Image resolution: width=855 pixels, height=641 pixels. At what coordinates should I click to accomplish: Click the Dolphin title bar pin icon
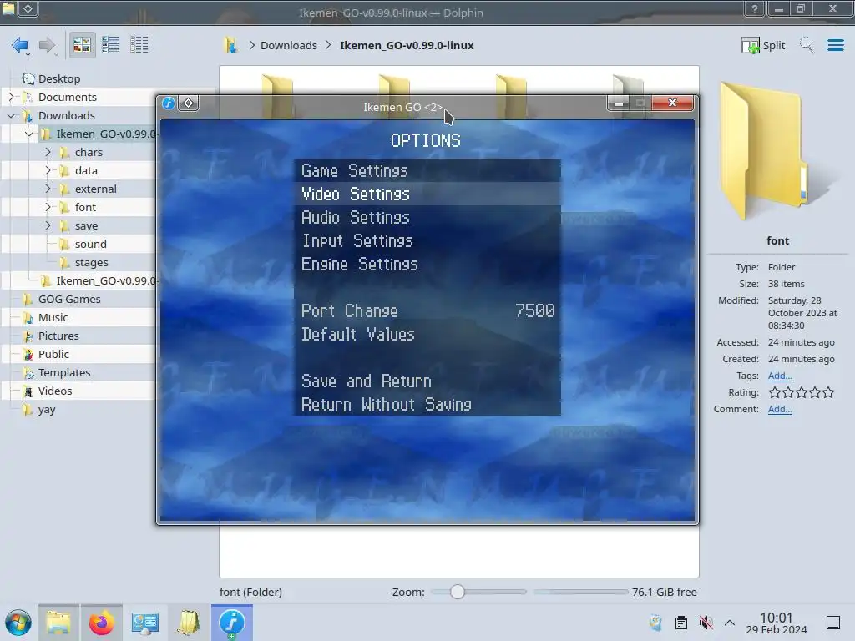pyautogui.click(x=28, y=8)
